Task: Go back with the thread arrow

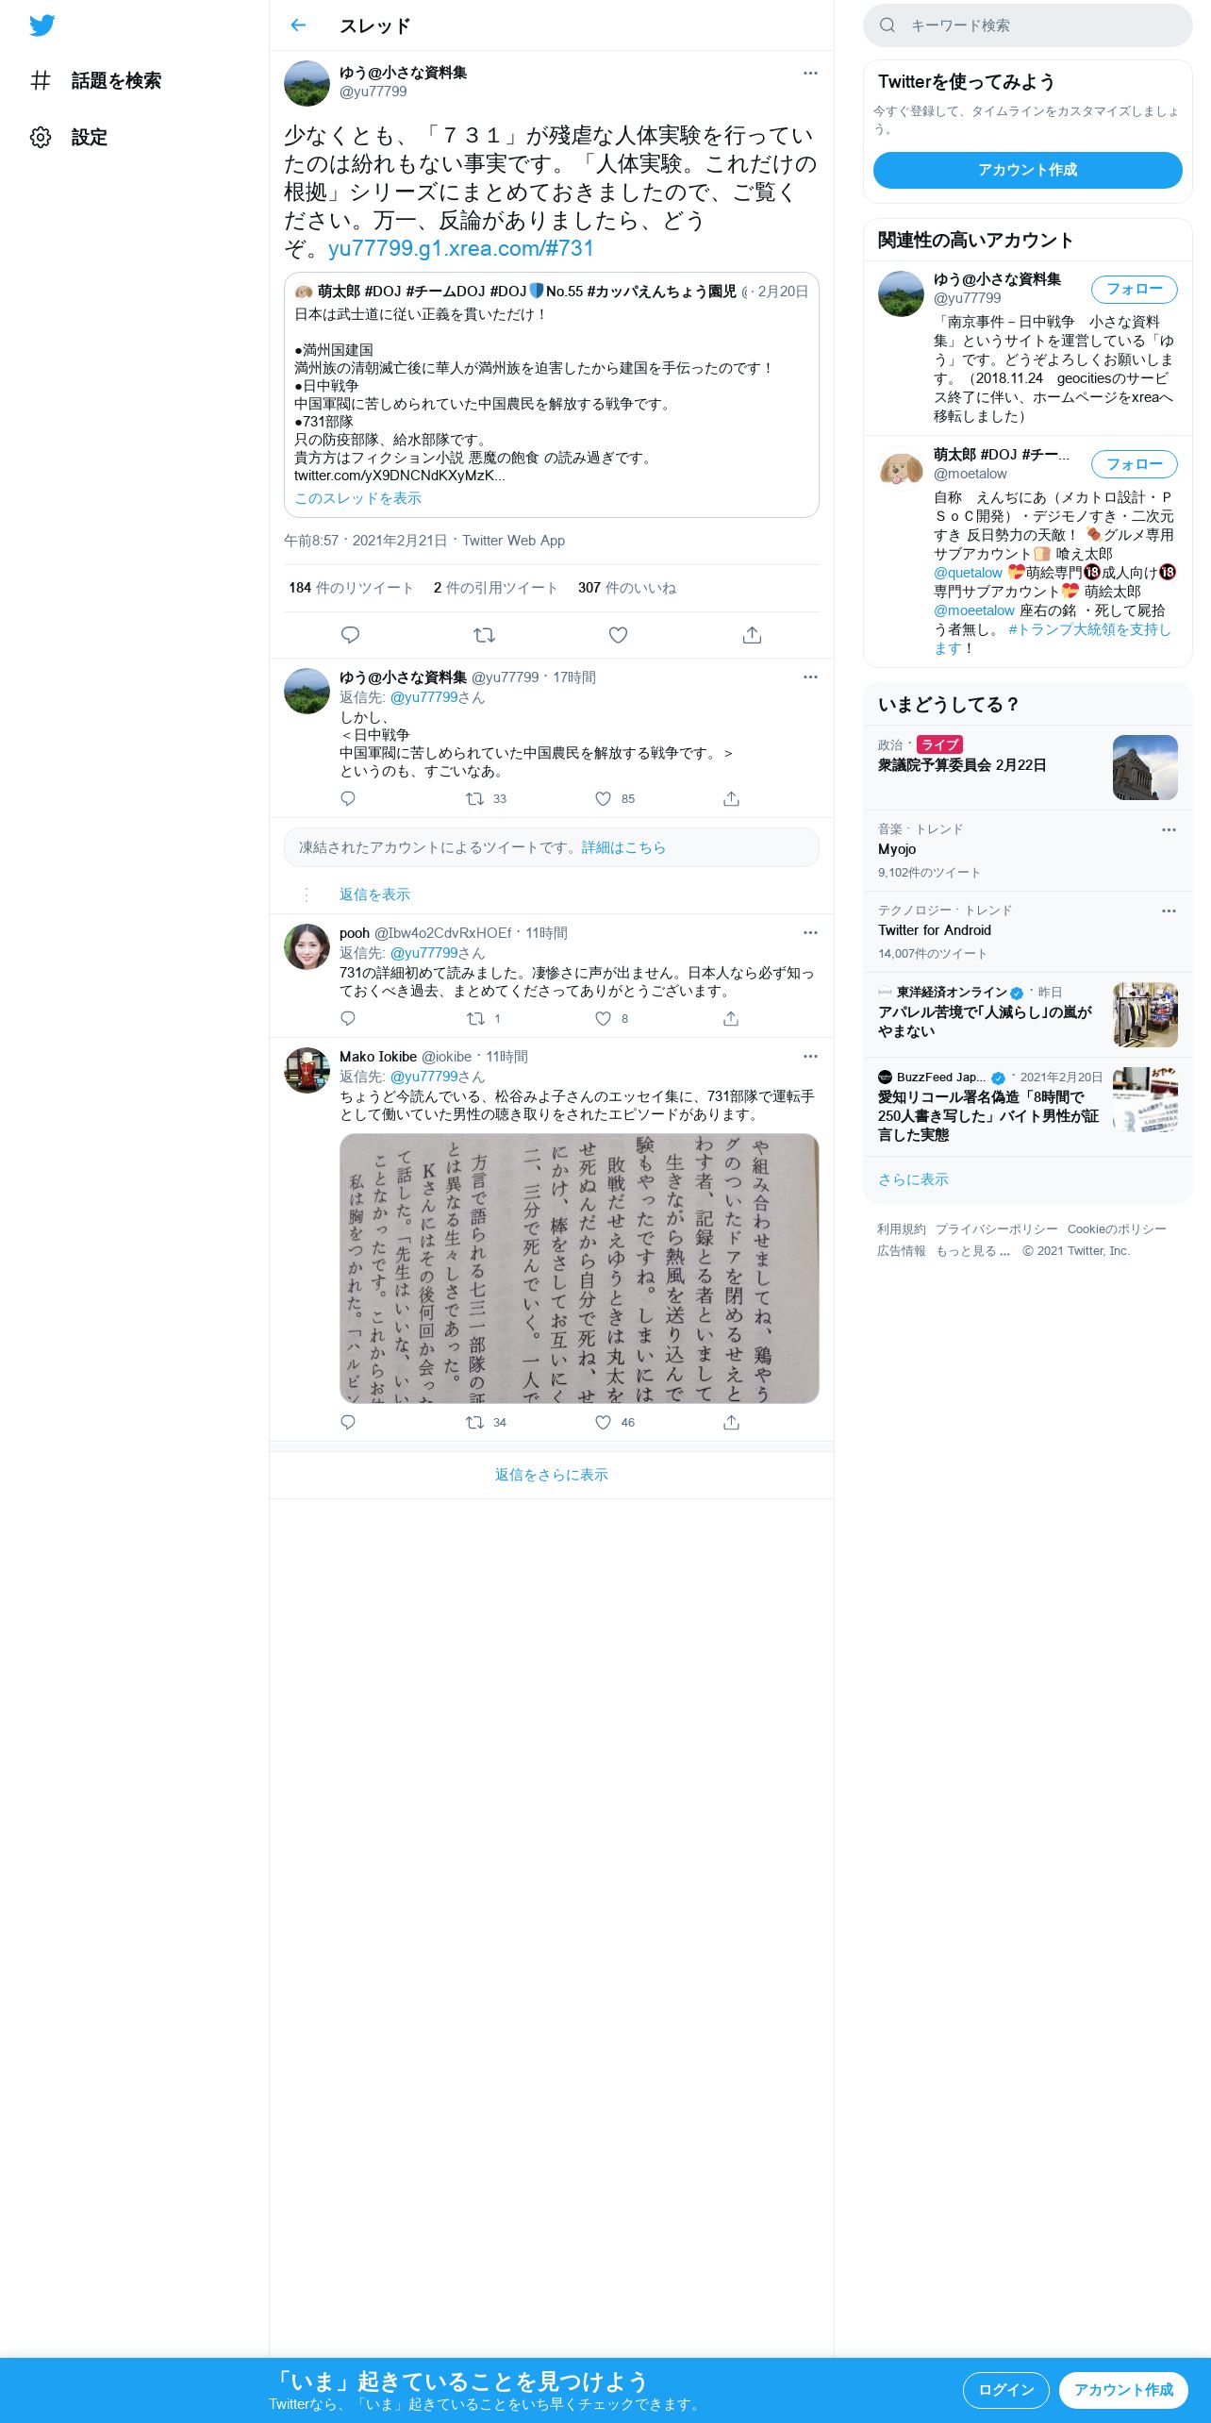Action: 299,25
